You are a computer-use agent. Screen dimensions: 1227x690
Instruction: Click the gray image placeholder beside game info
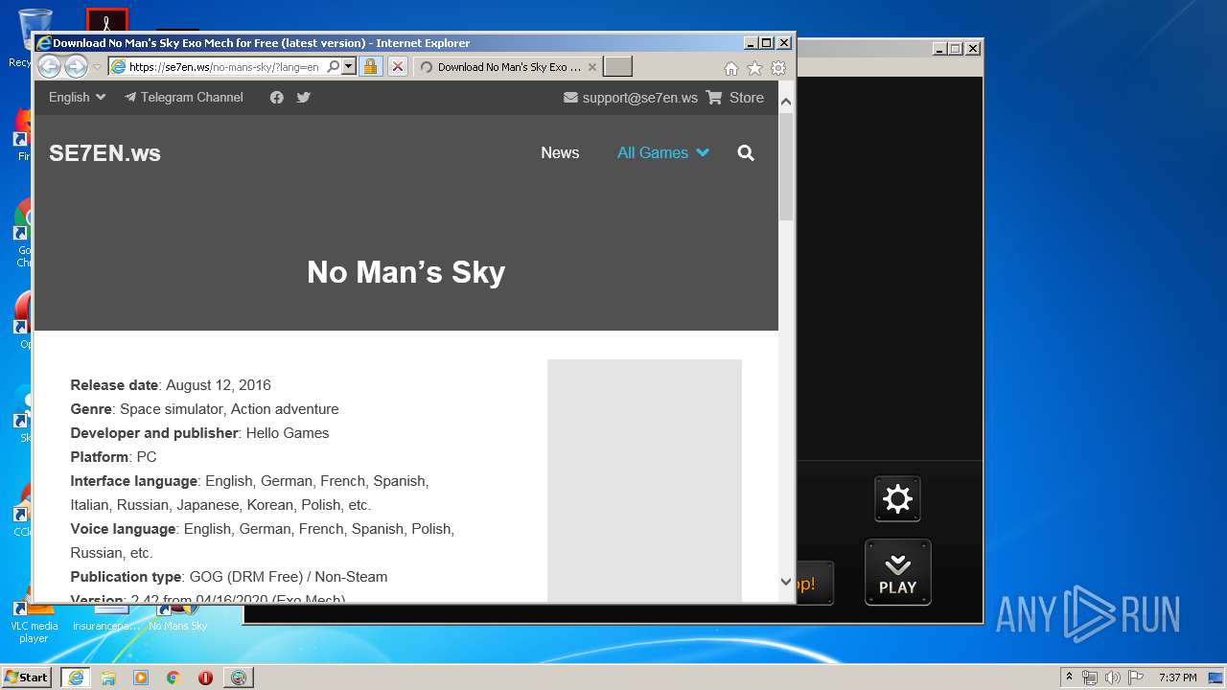644,480
